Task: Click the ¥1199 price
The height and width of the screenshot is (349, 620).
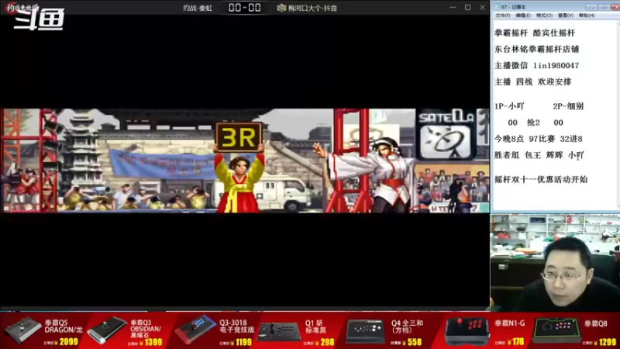Action: click(x=239, y=342)
